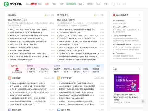Viewport: 148px width, 111px height.
Task: Click 更多 next to 综合资讯
Action: tap(53, 15)
